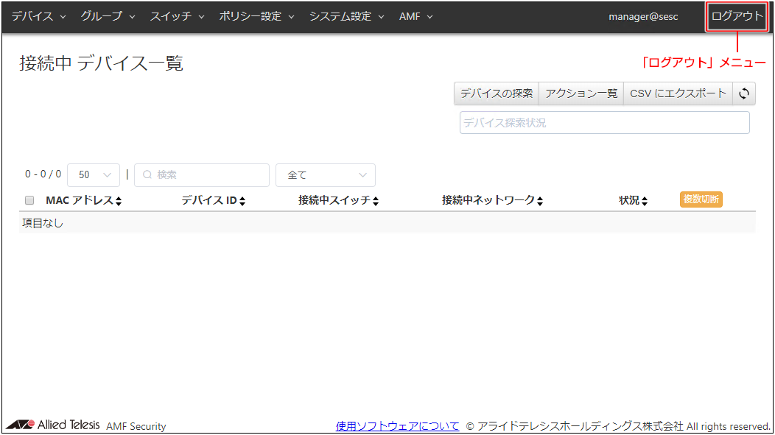The image size is (775, 435).
Task: Expand the 全て filter dropdown
Action: (x=325, y=175)
